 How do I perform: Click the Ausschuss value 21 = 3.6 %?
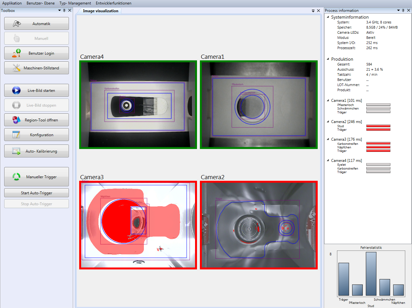tap(374, 69)
